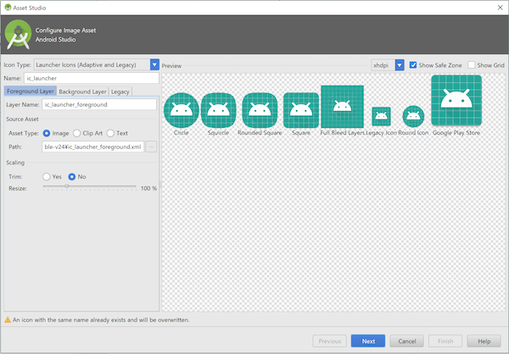Click the Square icon preview
Viewport: 509px width, 354px height.
tap(301, 110)
